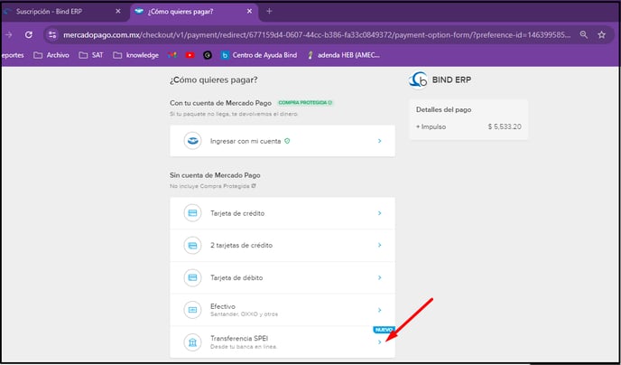Bookmark this page with the star icon

click(601, 35)
